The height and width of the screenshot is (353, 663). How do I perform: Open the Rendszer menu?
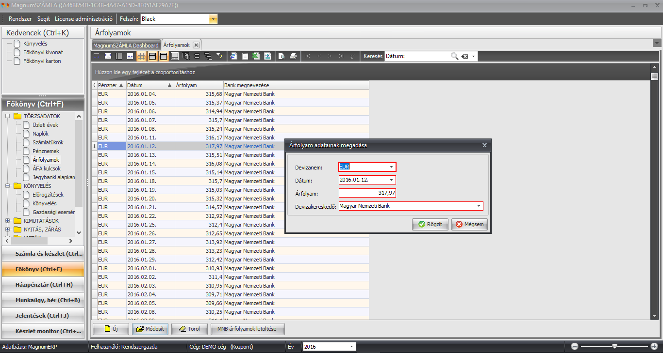point(20,19)
